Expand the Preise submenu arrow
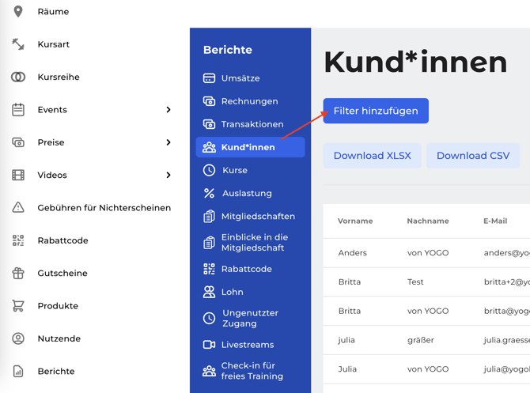The image size is (530, 393). [x=168, y=142]
